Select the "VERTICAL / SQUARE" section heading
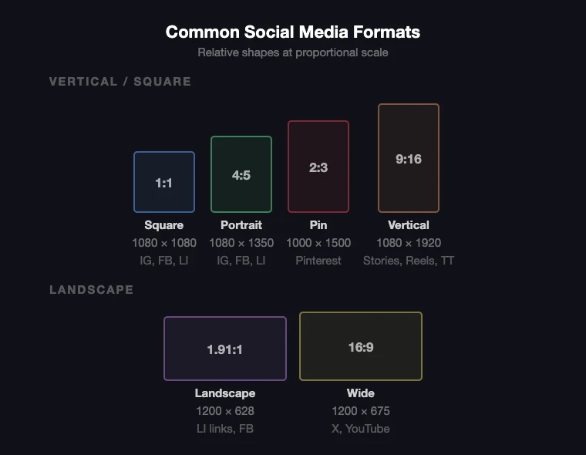 pyautogui.click(x=120, y=81)
